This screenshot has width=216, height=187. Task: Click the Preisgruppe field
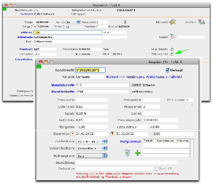pyautogui.click(x=151, y=100)
